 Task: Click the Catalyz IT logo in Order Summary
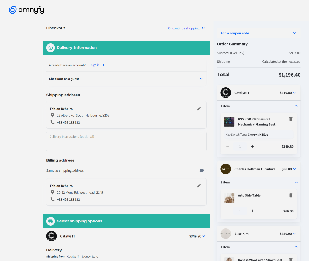tap(226, 93)
